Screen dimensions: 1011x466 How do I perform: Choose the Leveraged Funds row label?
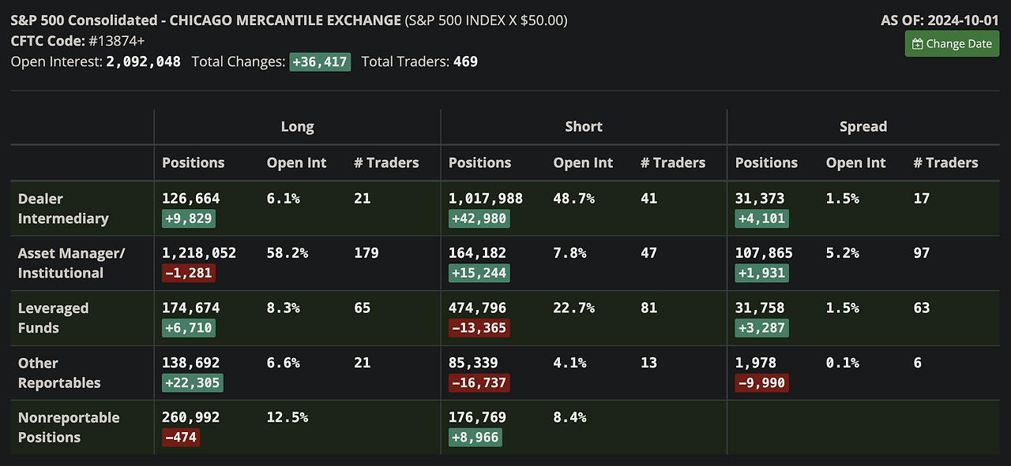(x=53, y=318)
